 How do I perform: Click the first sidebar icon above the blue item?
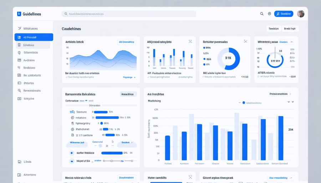(x=20, y=28)
